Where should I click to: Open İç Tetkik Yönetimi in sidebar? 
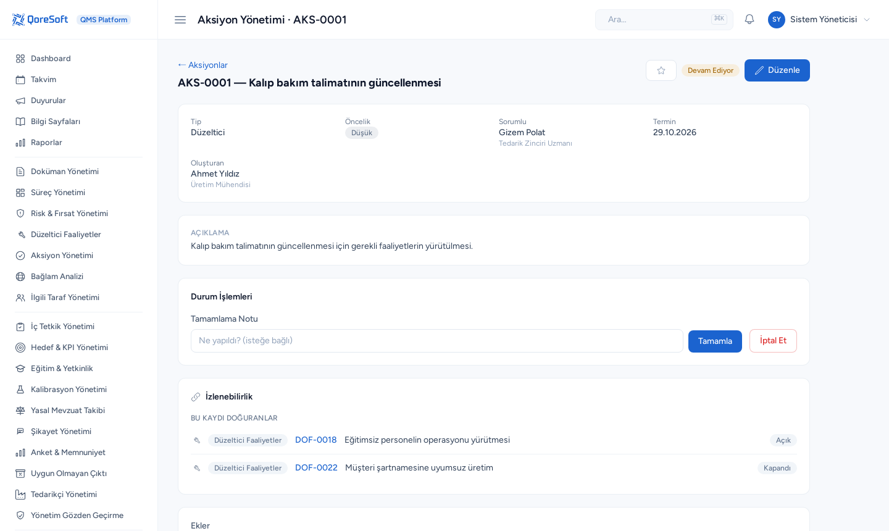click(x=79, y=327)
